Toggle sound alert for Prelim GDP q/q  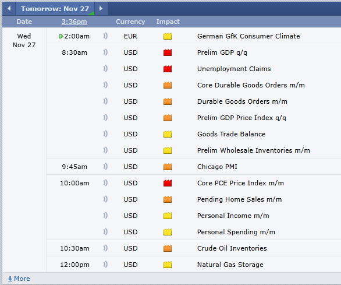coord(105,52)
